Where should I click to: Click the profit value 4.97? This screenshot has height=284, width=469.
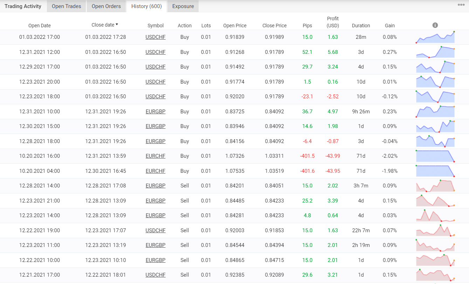tap(333, 112)
